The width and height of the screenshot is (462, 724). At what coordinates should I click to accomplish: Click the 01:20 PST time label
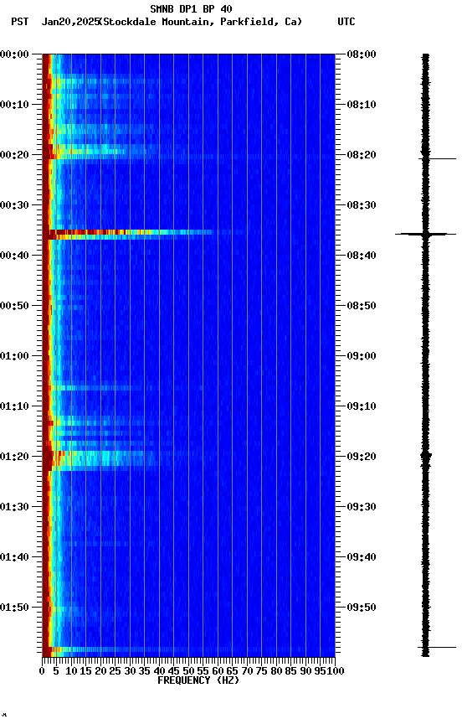pos(14,457)
